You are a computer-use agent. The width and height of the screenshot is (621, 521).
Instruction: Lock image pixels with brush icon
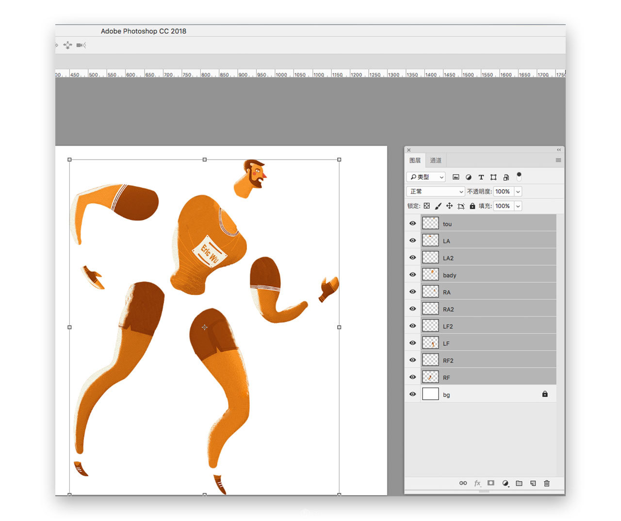[x=438, y=206]
